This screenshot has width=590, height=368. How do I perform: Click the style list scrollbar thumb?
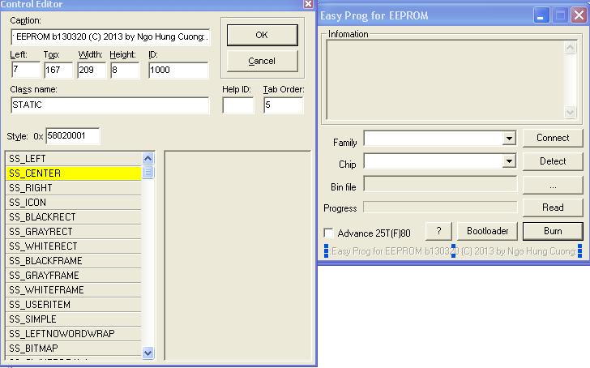pyautogui.click(x=147, y=173)
